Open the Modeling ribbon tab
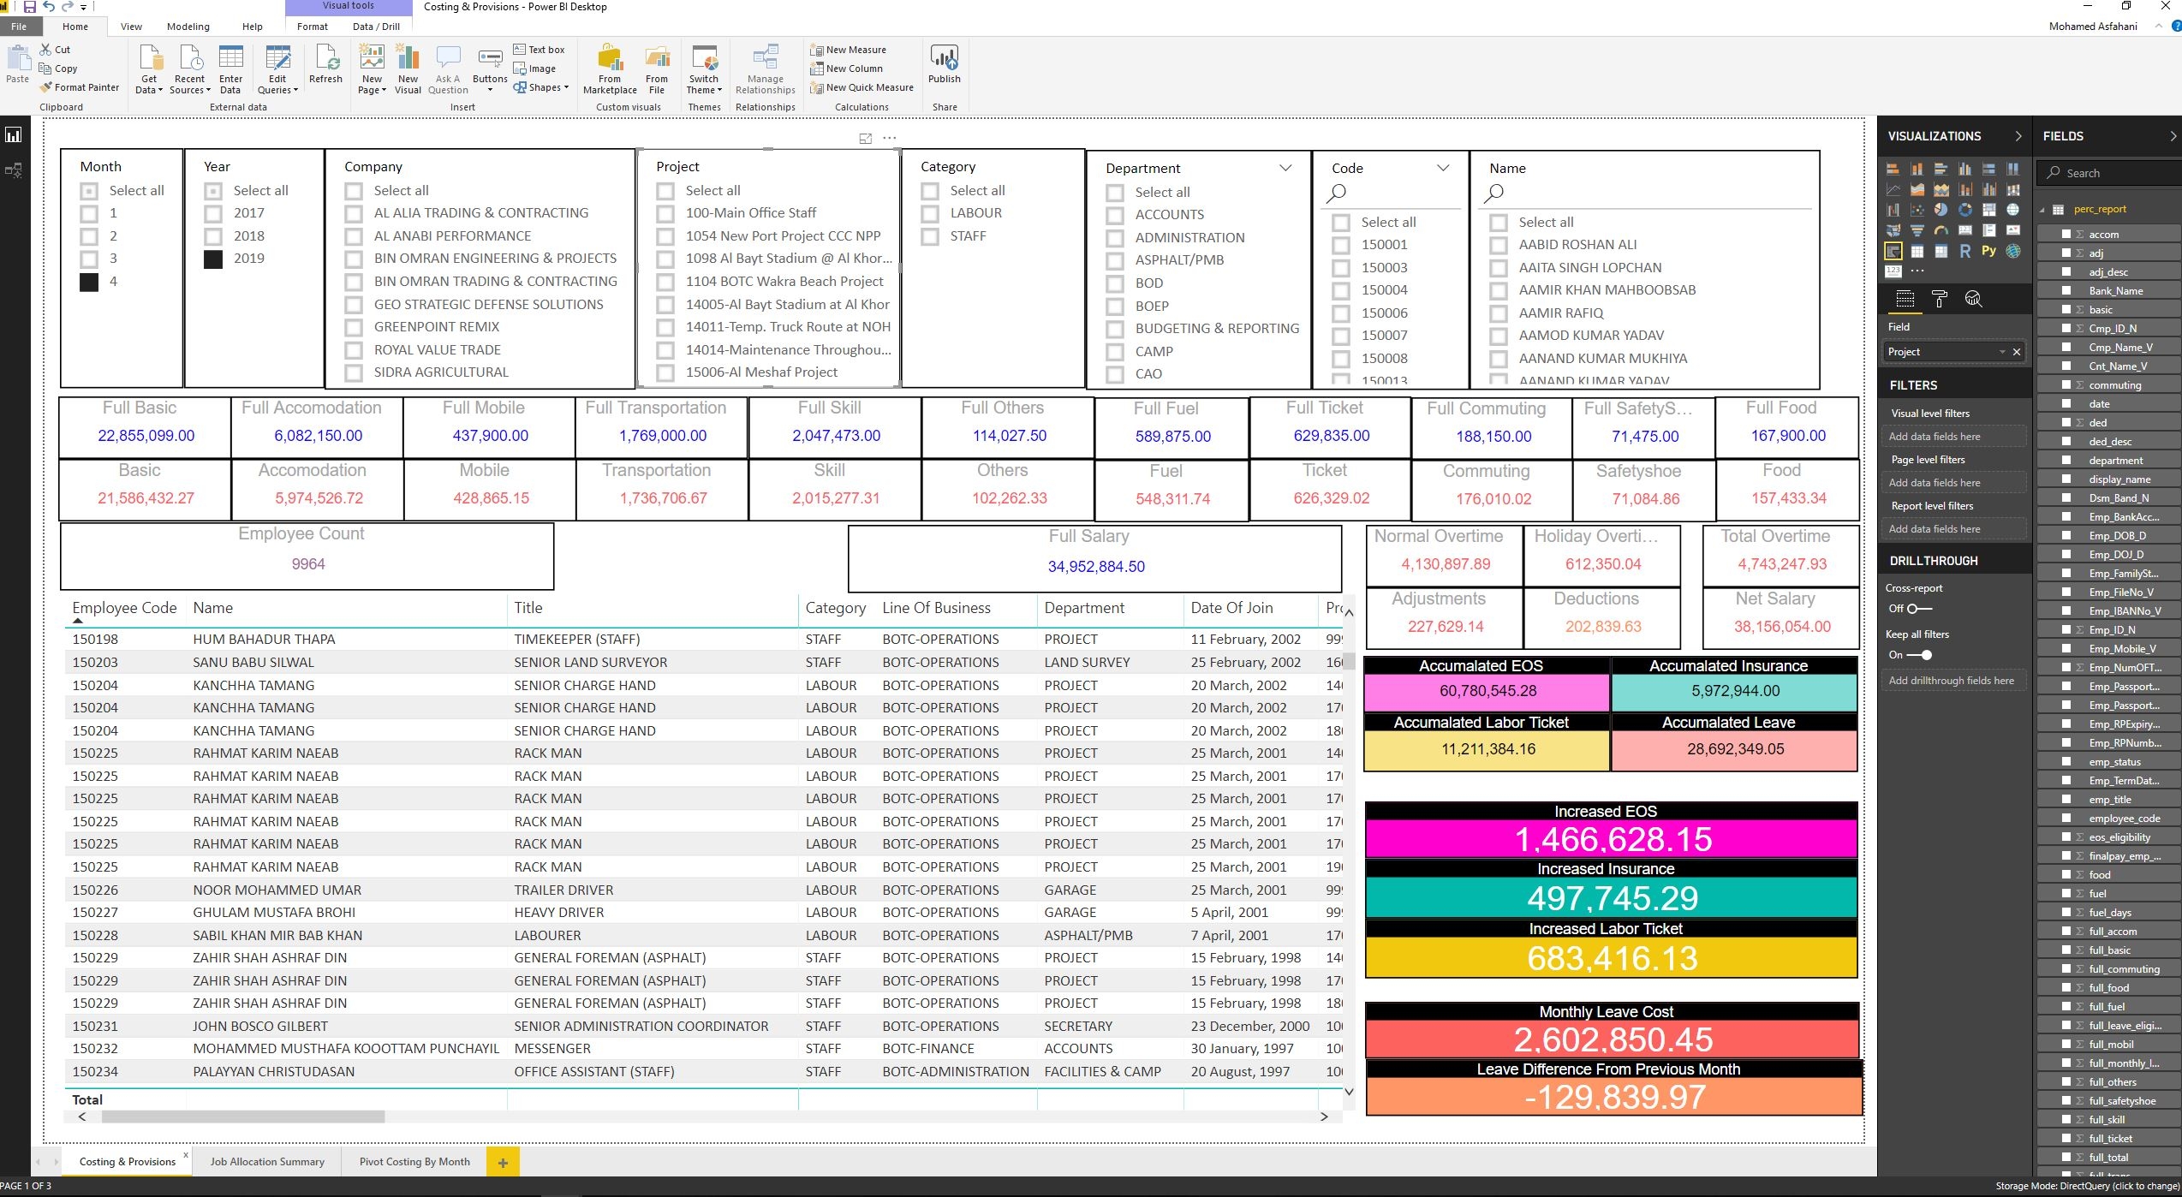The image size is (2182, 1197). click(x=188, y=27)
